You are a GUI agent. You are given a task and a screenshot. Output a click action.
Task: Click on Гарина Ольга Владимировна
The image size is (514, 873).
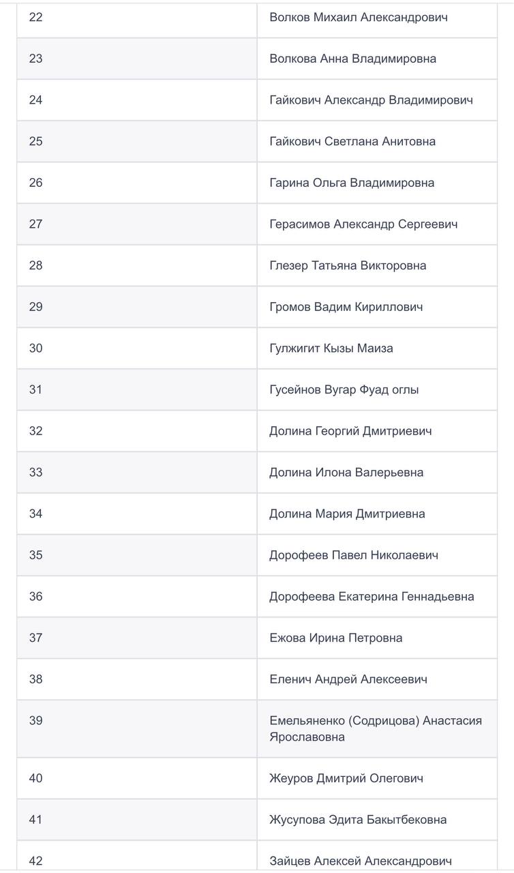tap(352, 183)
